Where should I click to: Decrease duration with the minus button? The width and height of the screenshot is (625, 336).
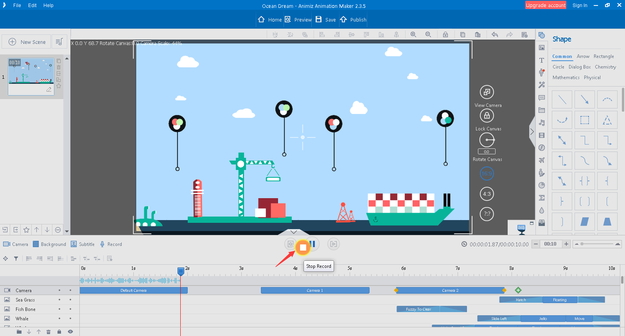tap(536, 244)
